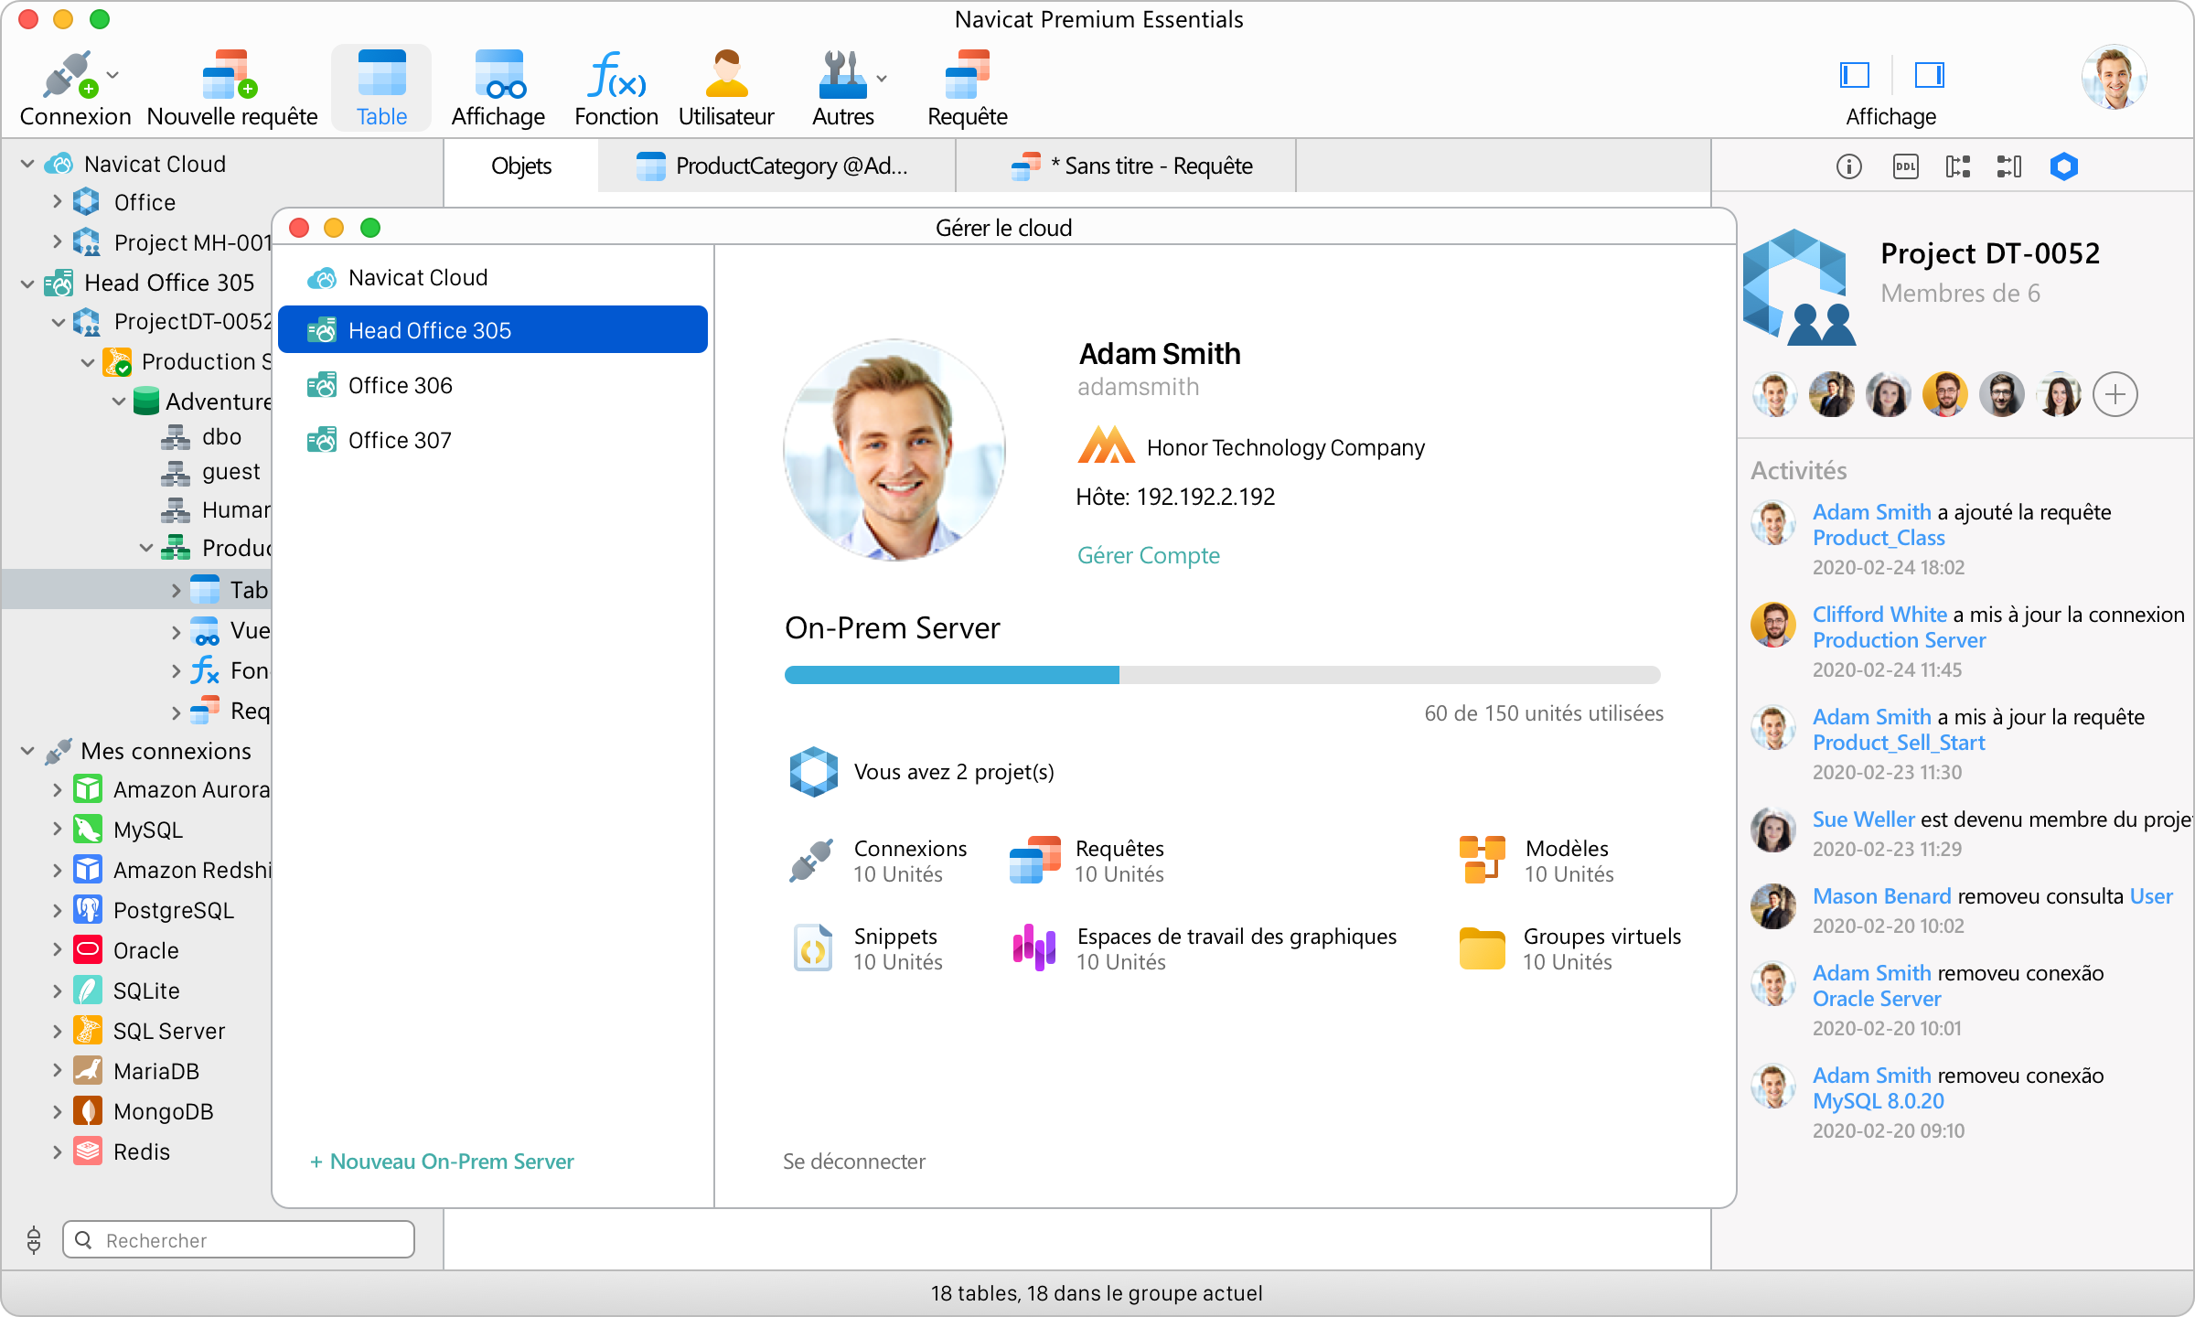The width and height of the screenshot is (2195, 1317).
Task: Click the Sue Weller activity link
Action: (1863, 819)
